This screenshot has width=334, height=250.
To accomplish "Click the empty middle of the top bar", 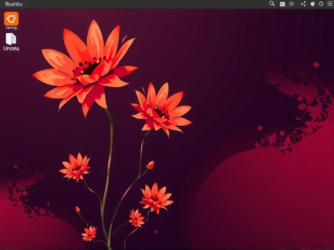I will pos(146,4).
